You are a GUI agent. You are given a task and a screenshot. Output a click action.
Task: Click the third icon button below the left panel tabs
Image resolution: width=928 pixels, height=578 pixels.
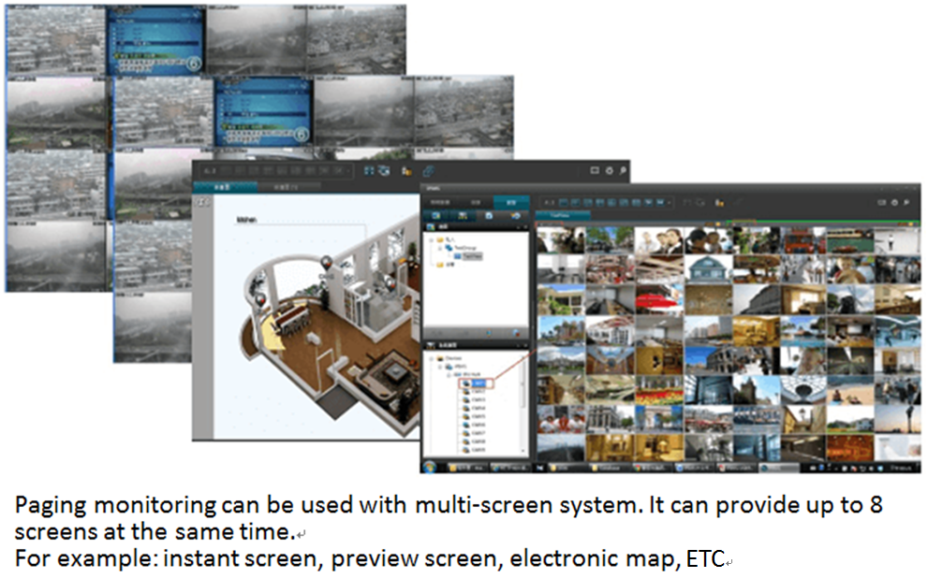[490, 216]
